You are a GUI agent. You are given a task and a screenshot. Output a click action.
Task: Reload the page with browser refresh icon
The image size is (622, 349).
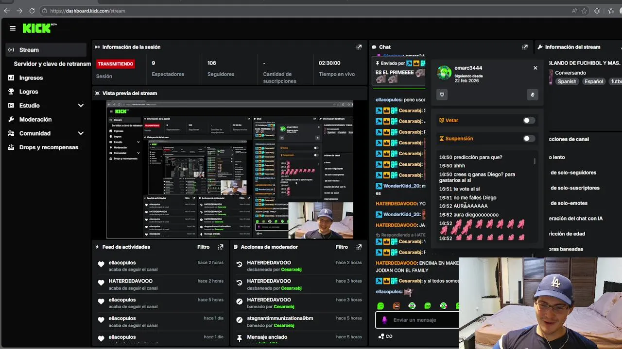[x=32, y=11]
